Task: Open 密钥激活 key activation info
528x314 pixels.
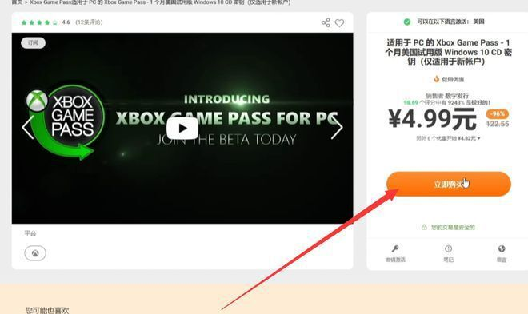Action: (x=395, y=253)
